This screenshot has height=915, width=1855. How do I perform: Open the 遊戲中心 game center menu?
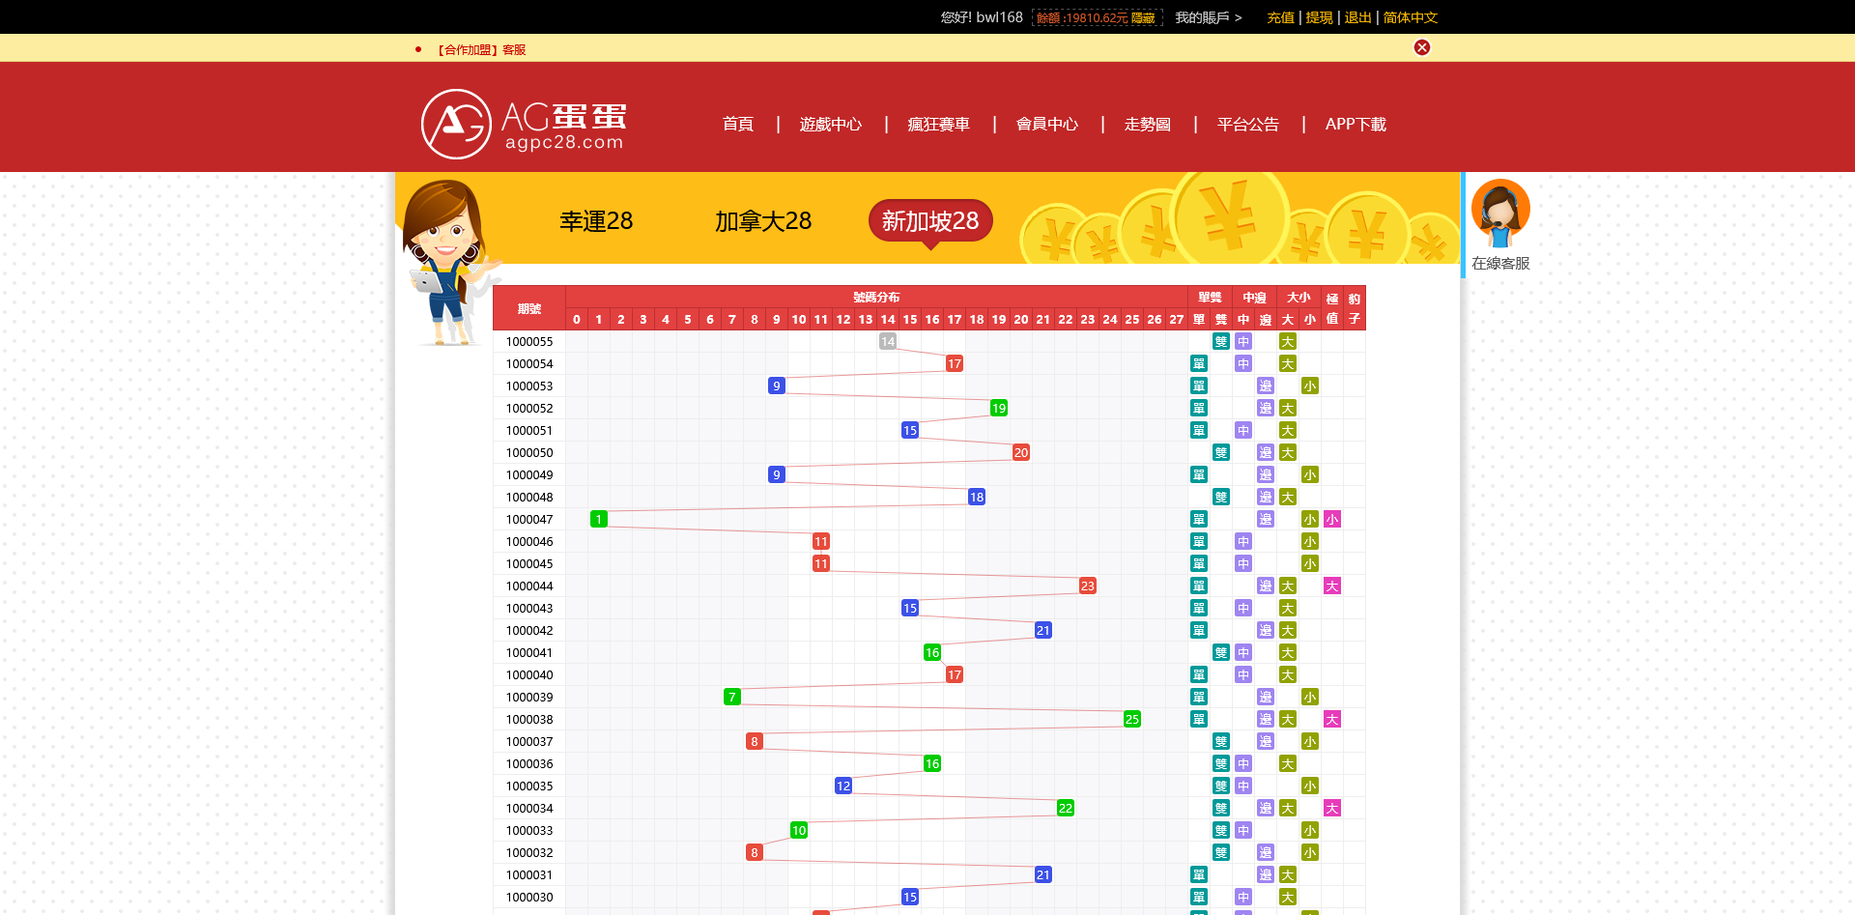[830, 124]
